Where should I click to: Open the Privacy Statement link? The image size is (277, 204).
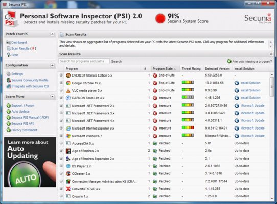[x=25, y=130]
